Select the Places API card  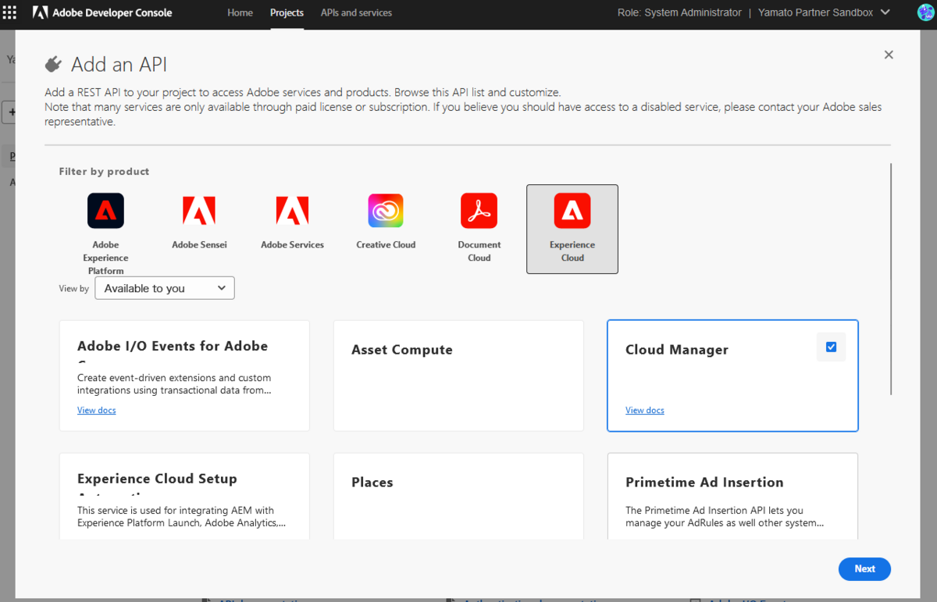click(458, 497)
